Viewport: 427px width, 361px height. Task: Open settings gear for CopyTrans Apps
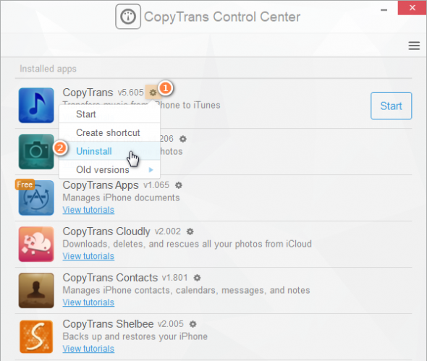pyautogui.click(x=179, y=185)
